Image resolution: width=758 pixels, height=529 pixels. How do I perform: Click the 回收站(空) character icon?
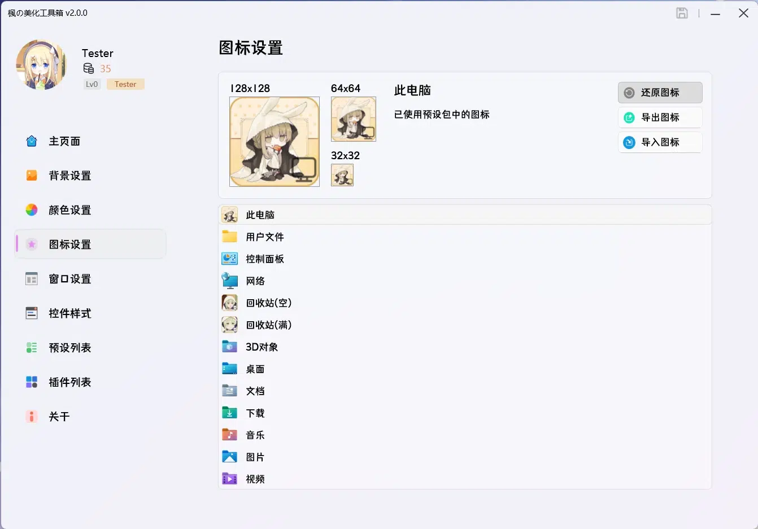pos(229,303)
